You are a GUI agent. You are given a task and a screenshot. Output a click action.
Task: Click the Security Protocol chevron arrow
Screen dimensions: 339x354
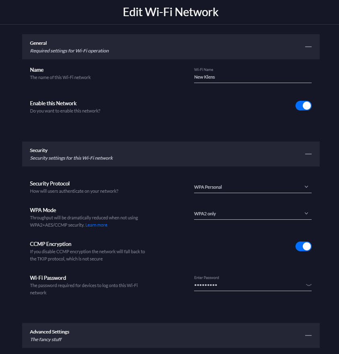click(306, 187)
